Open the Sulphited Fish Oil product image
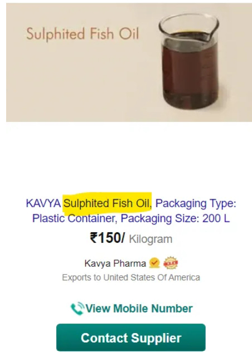This screenshot has width=252, height=352. tap(129, 62)
